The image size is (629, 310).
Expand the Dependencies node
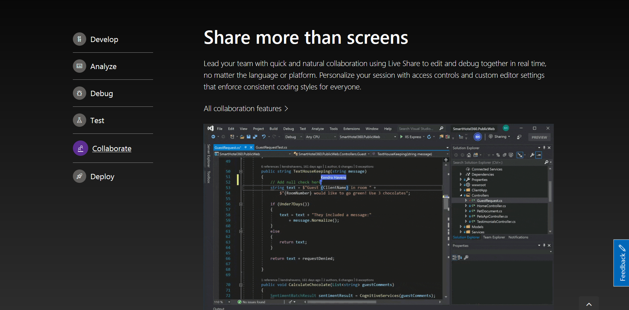click(x=461, y=174)
